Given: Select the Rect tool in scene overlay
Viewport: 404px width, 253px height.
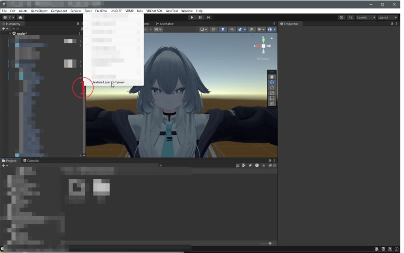Looking at the screenshot, I should (271, 98).
